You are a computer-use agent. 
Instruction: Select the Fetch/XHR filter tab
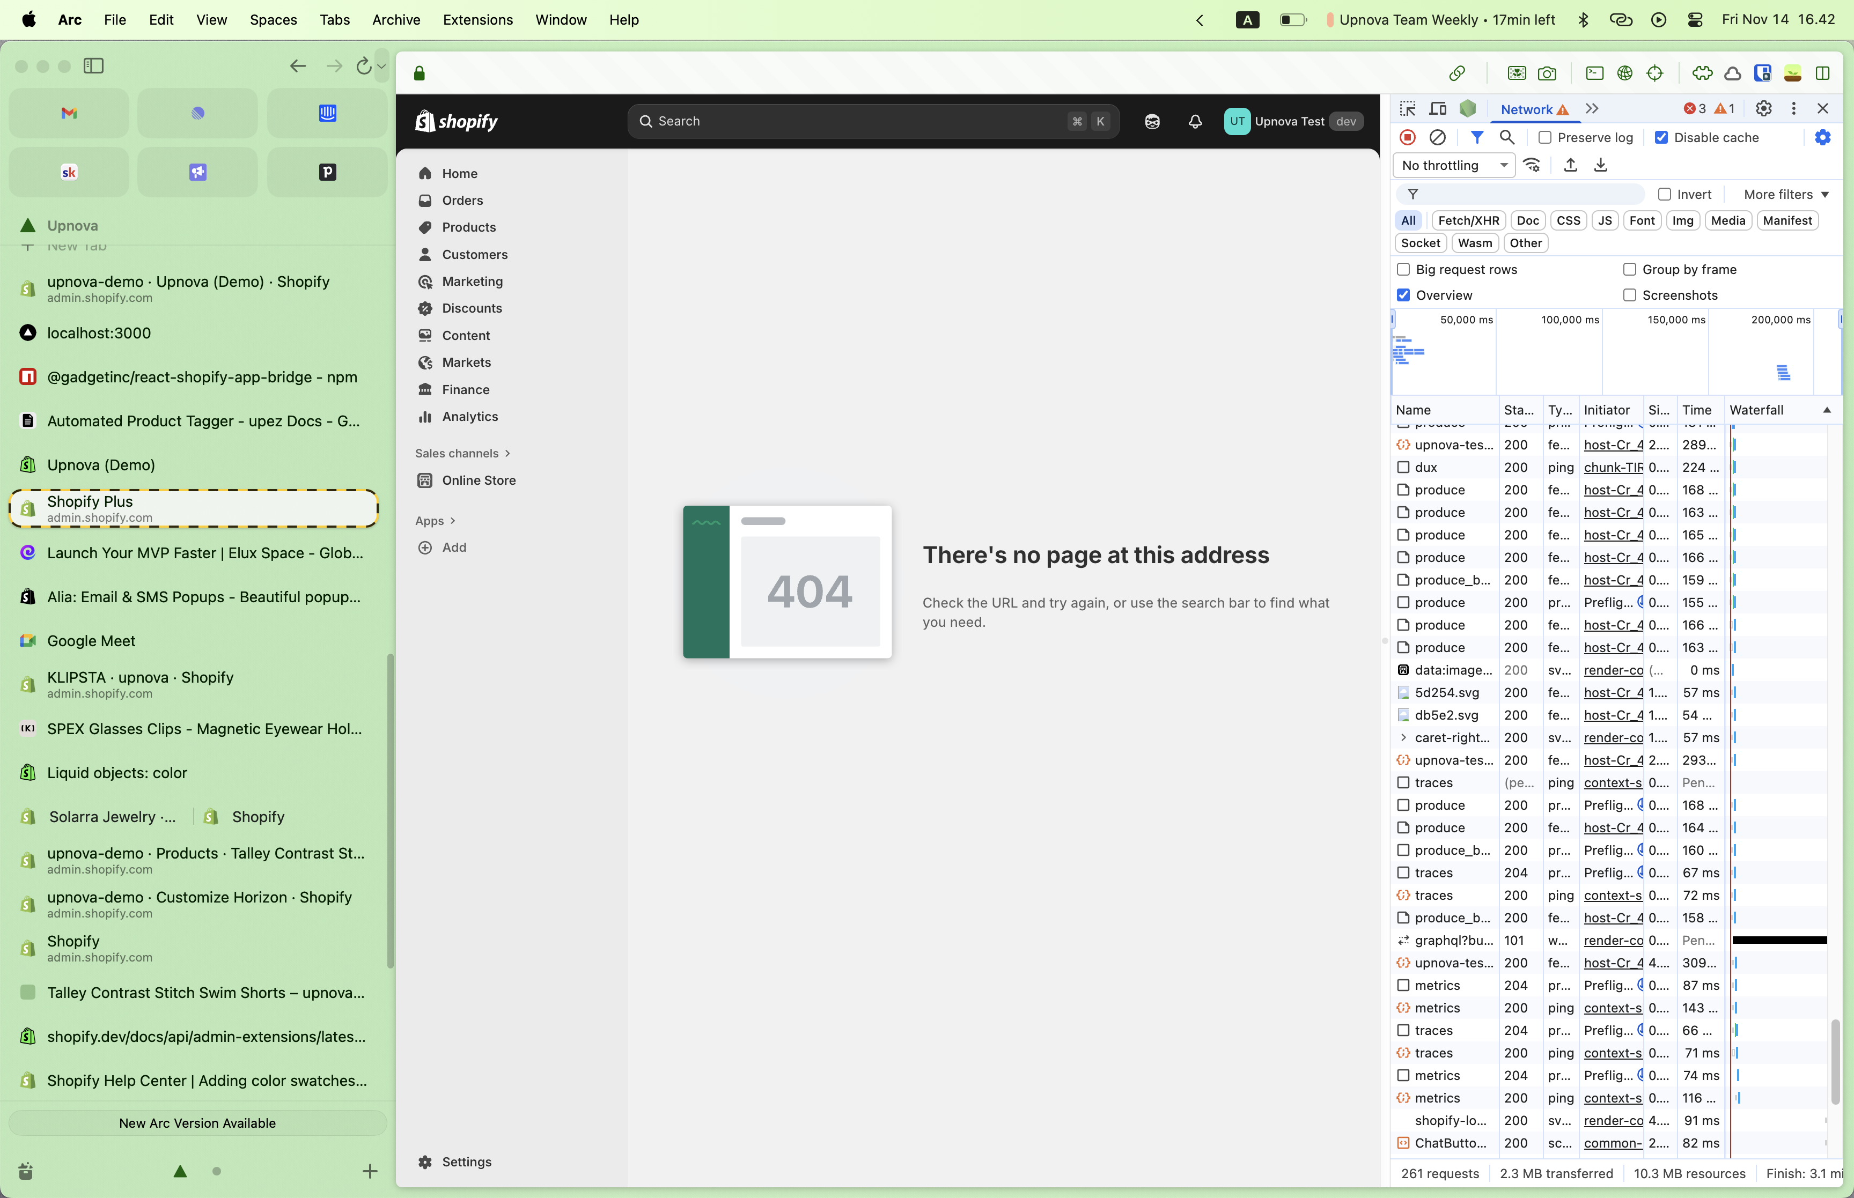1468,221
